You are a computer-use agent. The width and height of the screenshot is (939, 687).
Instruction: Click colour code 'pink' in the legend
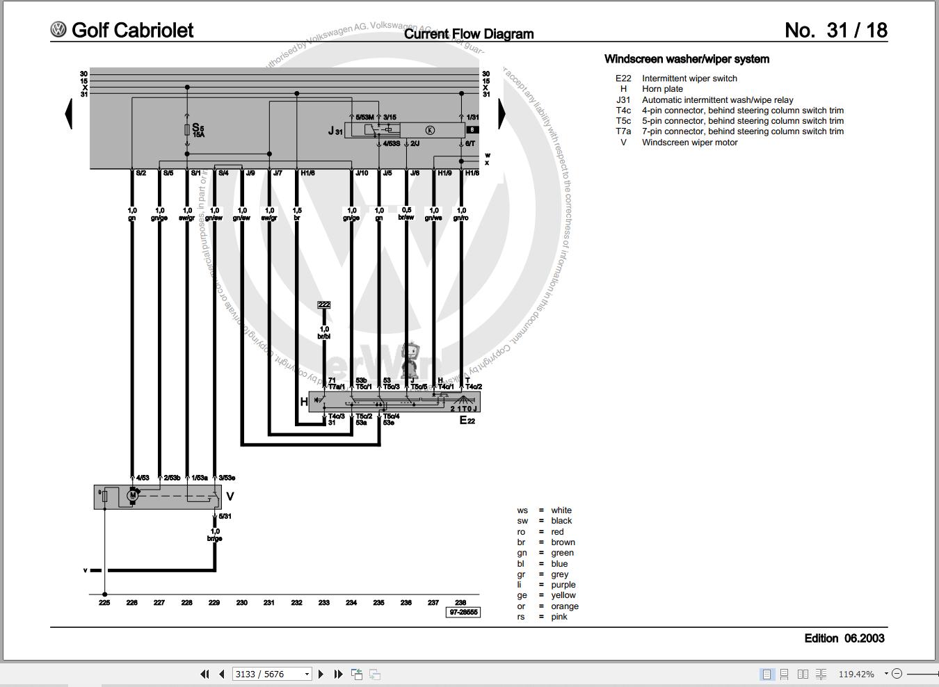[x=559, y=617]
